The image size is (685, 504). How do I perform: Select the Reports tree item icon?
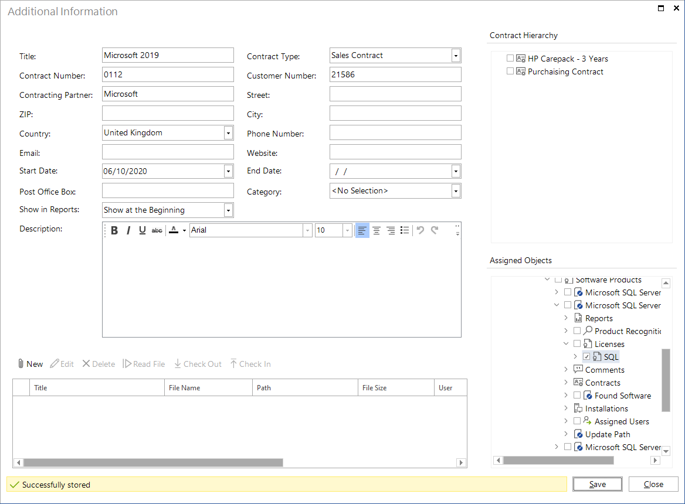pos(578,318)
